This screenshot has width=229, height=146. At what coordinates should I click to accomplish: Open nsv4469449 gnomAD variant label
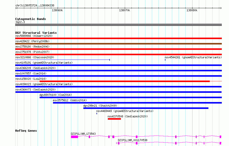(125, 111)
